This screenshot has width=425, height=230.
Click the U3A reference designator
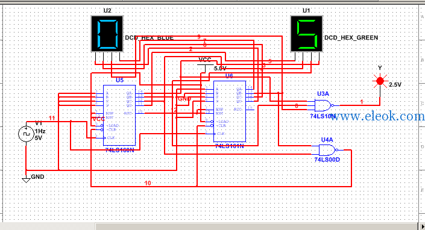click(323, 93)
